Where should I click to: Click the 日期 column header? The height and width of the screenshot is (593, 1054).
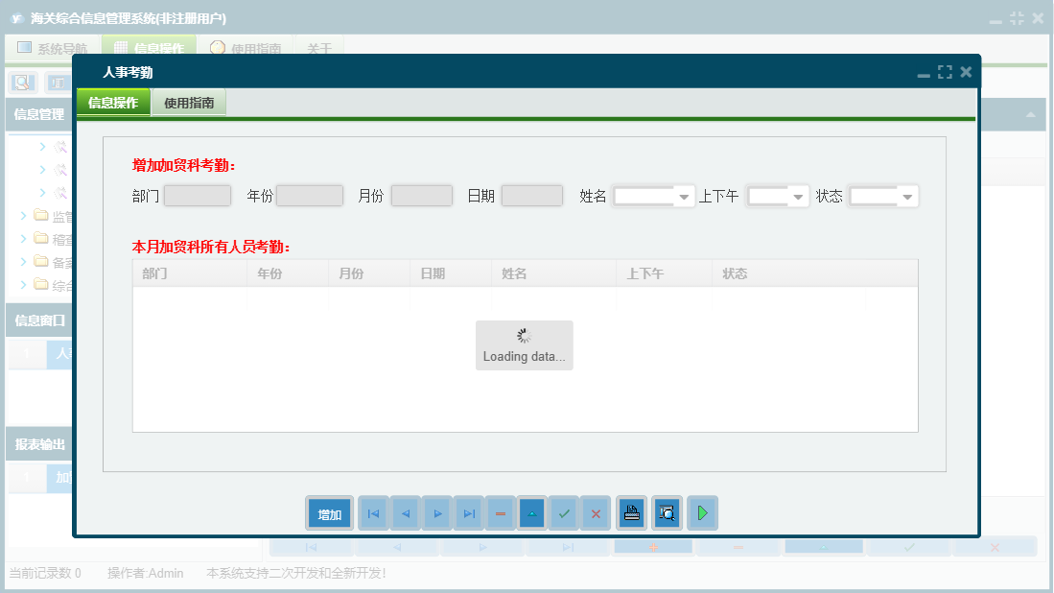point(451,273)
